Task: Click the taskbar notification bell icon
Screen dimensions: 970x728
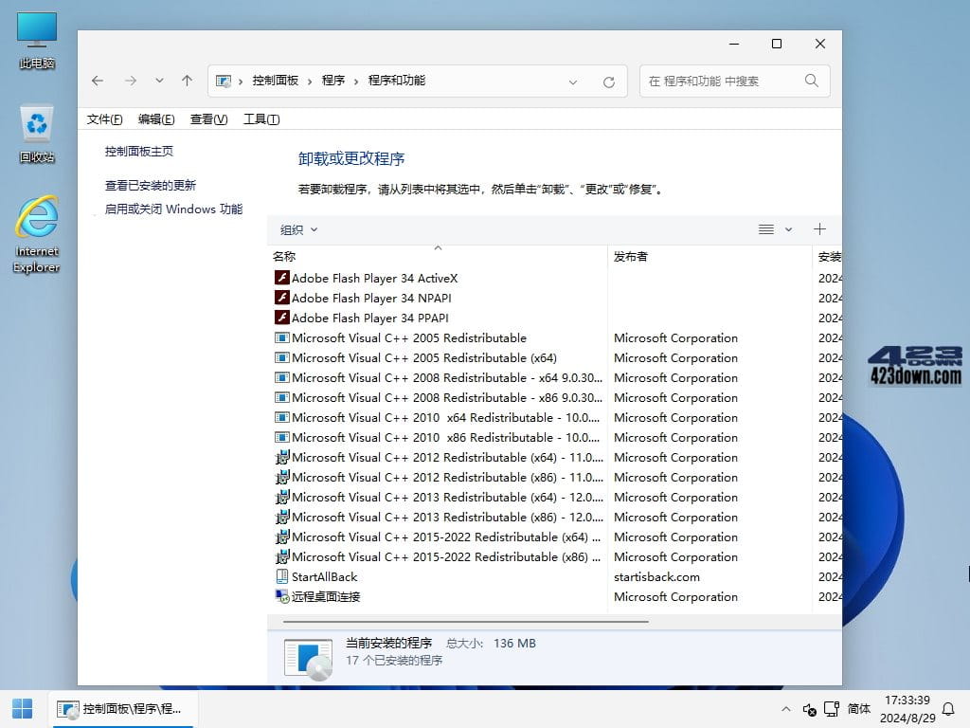Action: coord(947,708)
